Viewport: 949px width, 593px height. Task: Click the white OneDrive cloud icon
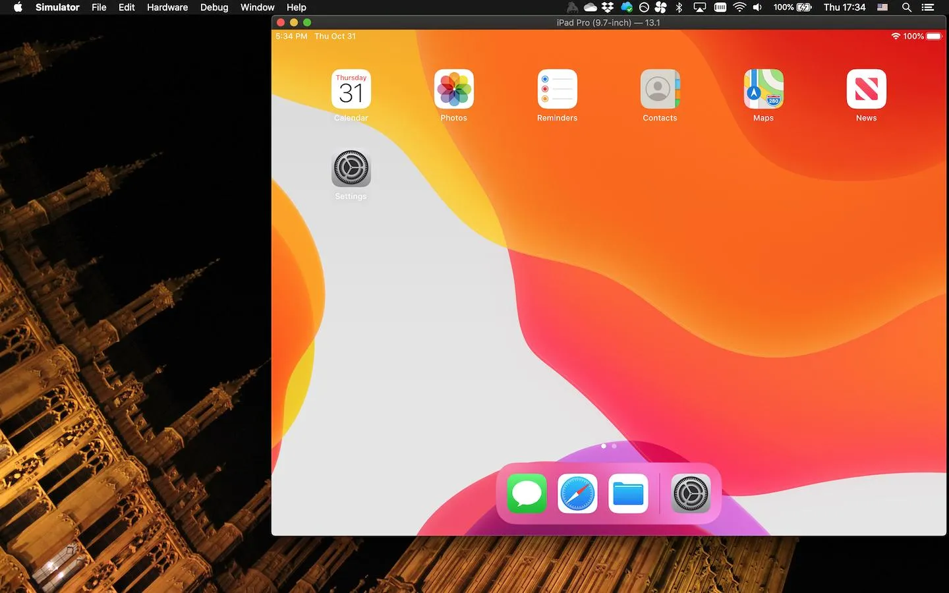tap(590, 7)
